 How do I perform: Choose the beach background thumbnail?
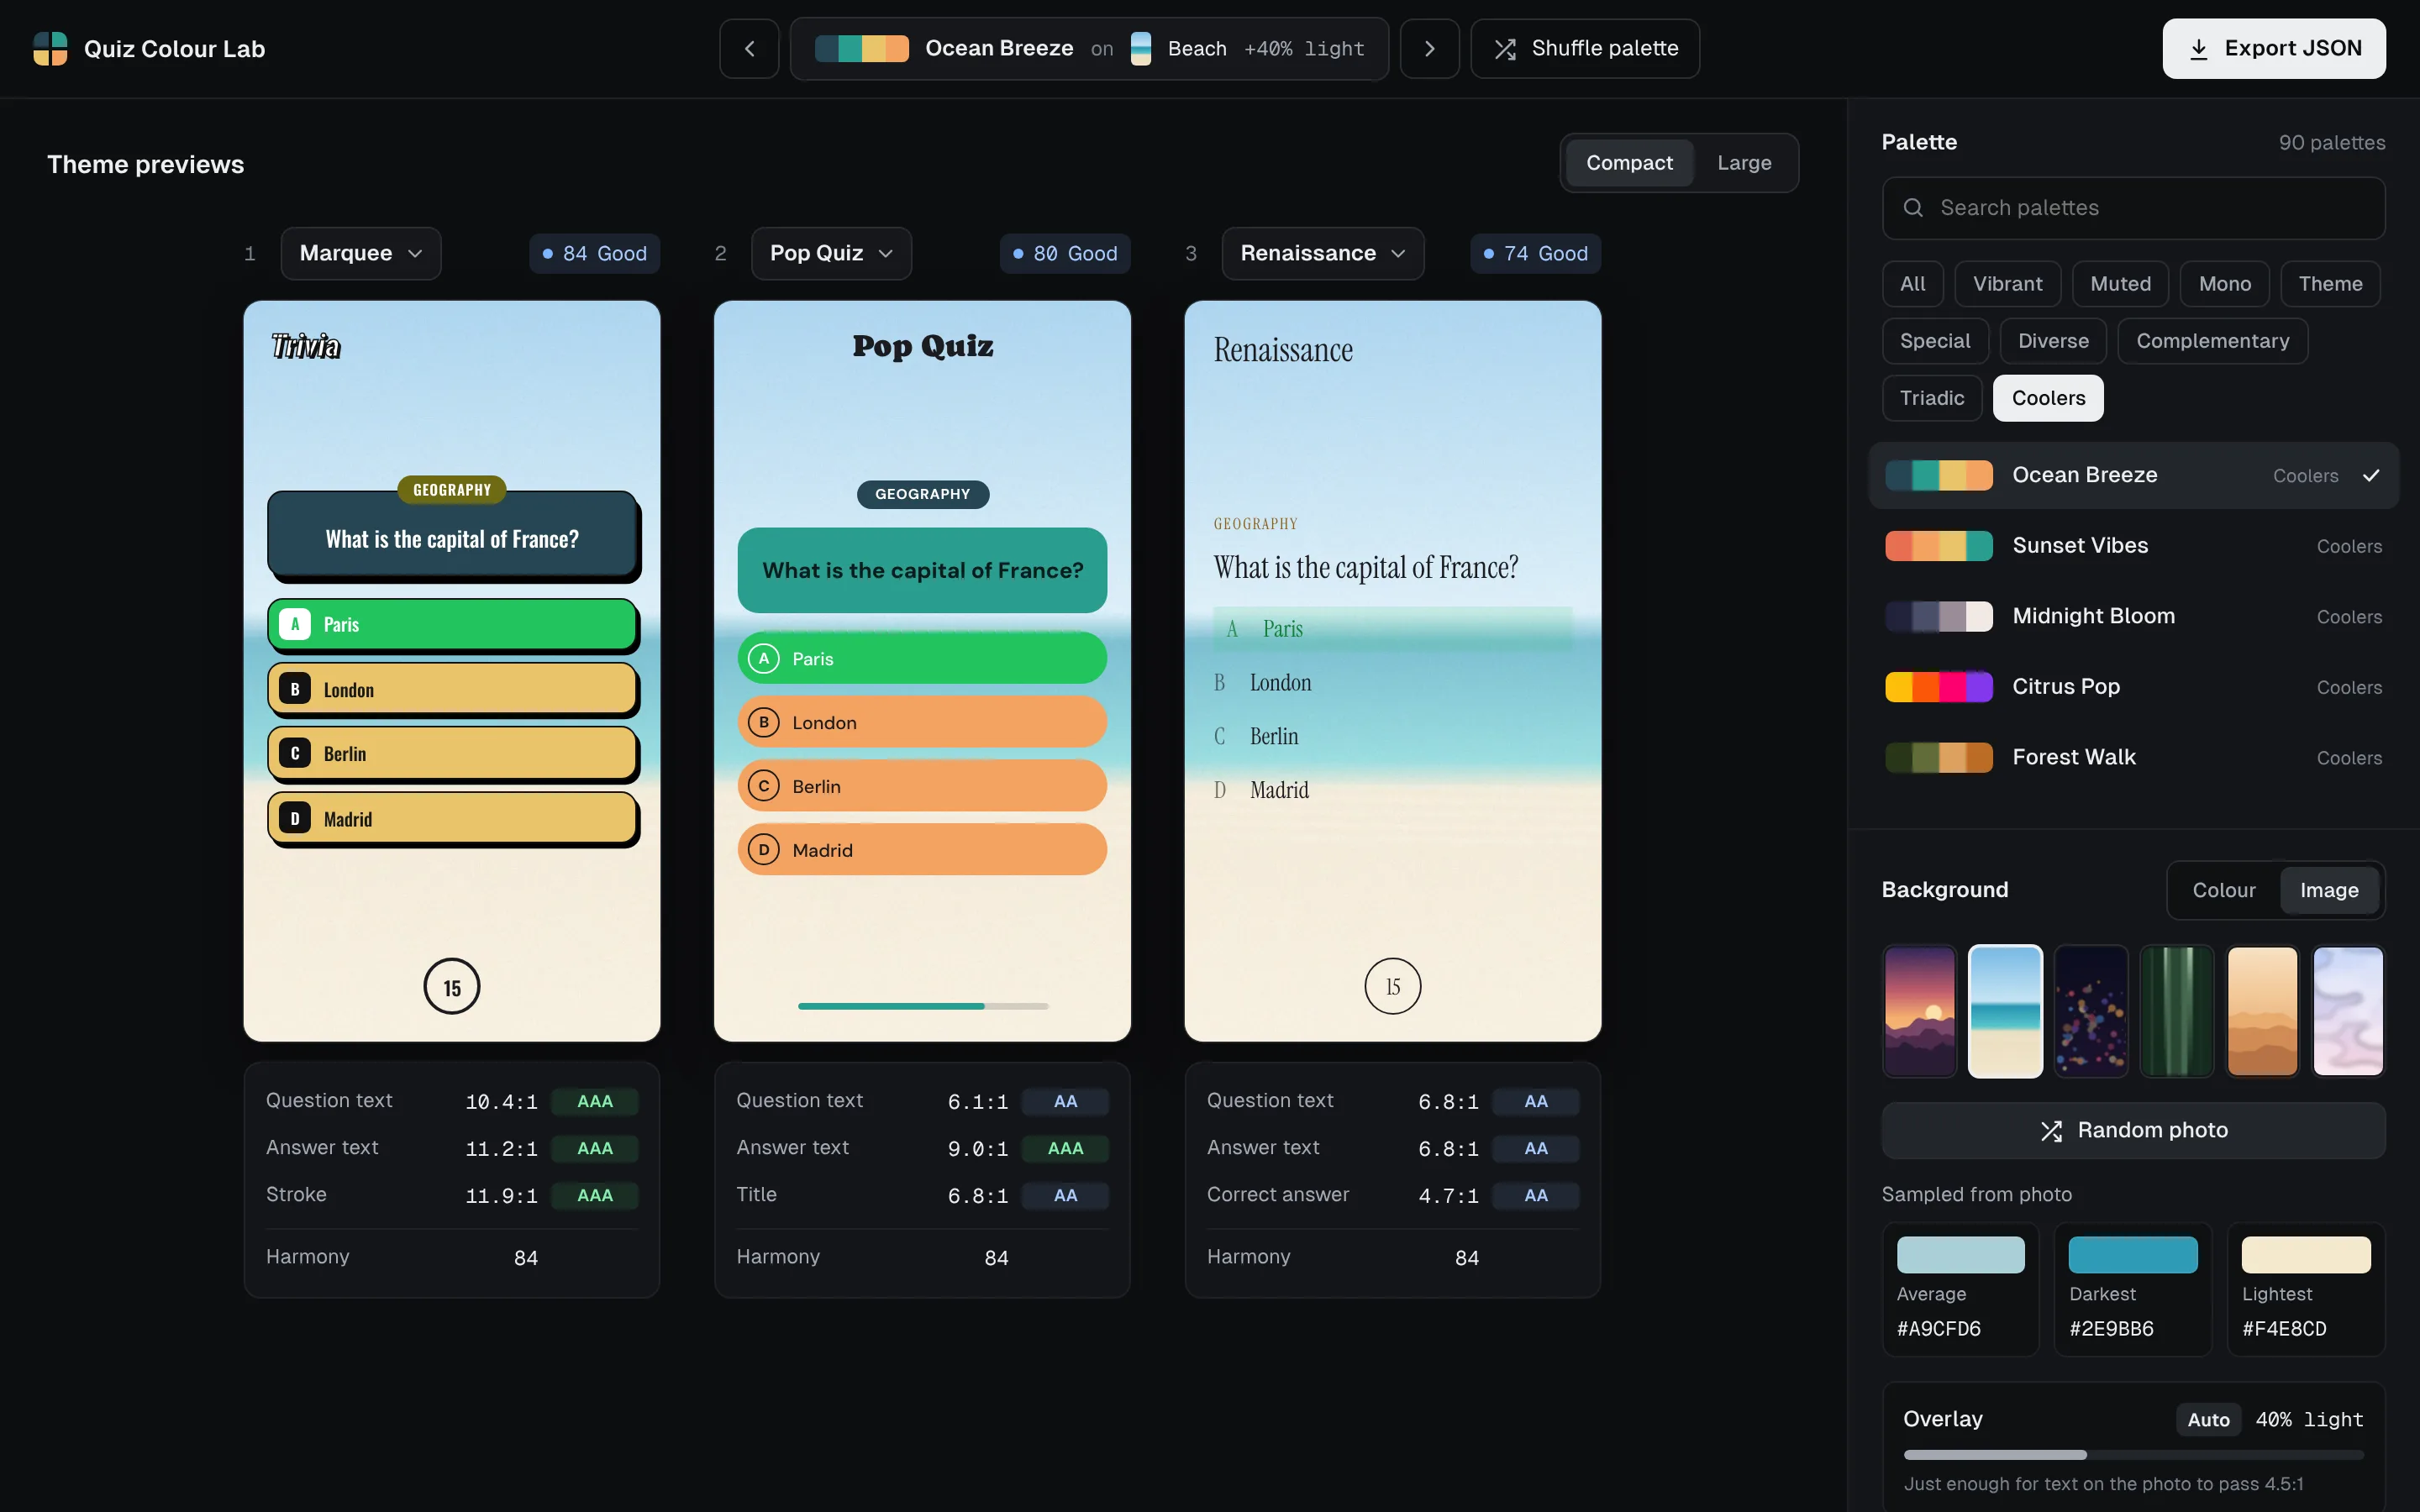pyautogui.click(x=2005, y=1011)
